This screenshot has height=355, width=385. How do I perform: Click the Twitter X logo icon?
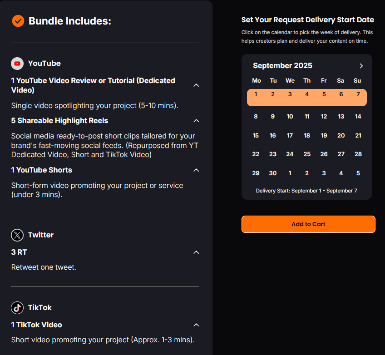coord(17,235)
